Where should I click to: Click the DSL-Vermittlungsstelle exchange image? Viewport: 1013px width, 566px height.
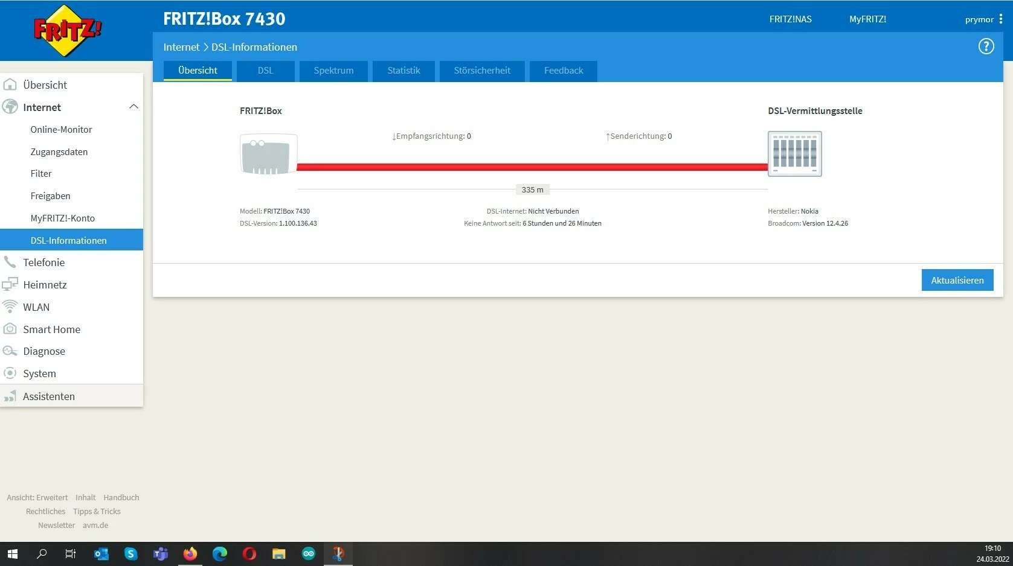point(795,153)
